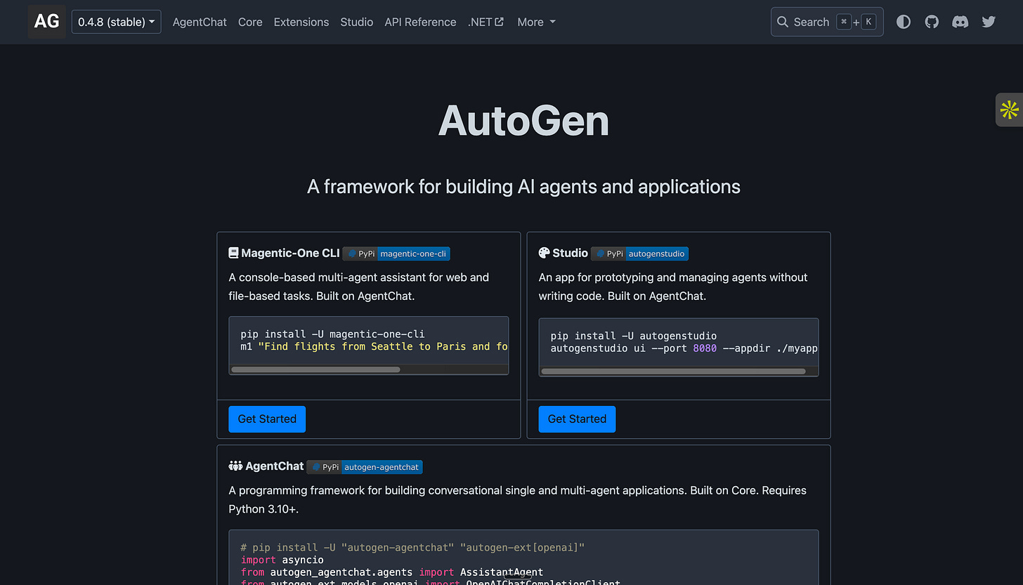Image resolution: width=1023 pixels, height=585 pixels.
Task: Click the Magentic-One CLI book icon
Action: pyautogui.click(x=234, y=253)
